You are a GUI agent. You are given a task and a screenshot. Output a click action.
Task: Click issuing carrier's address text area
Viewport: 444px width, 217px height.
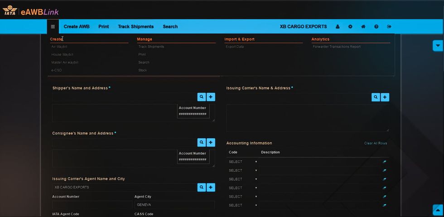[x=308, y=118]
